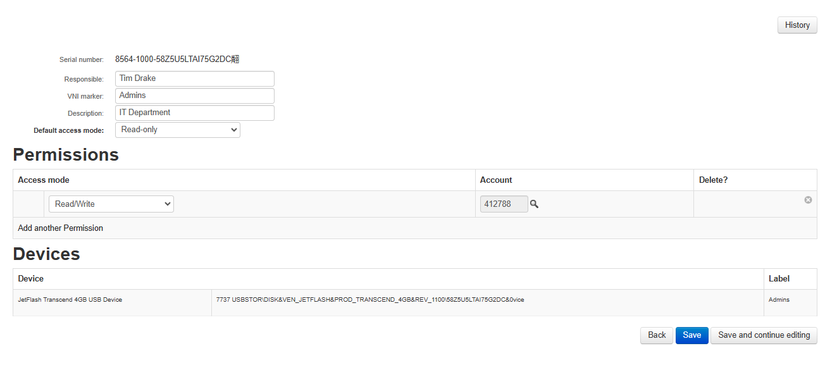Click the VNI marker field showing Admins
Image resolution: width=825 pixels, height=377 pixels.
pyautogui.click(x=194, y=96)
